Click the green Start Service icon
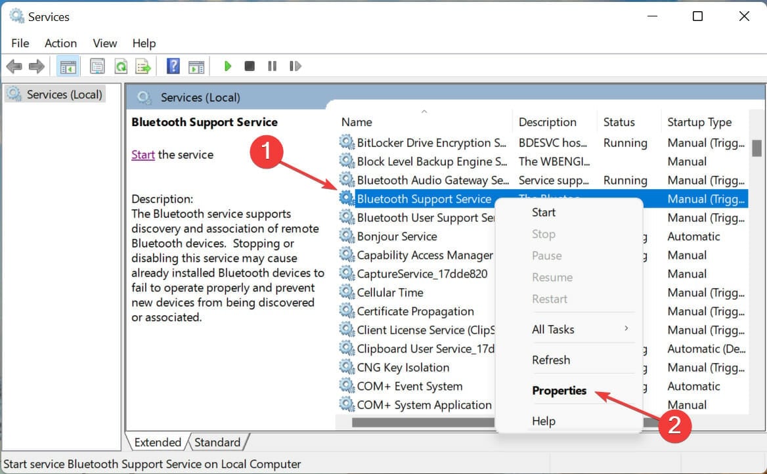The image size is (767, 474). click(x=227, y=66)
